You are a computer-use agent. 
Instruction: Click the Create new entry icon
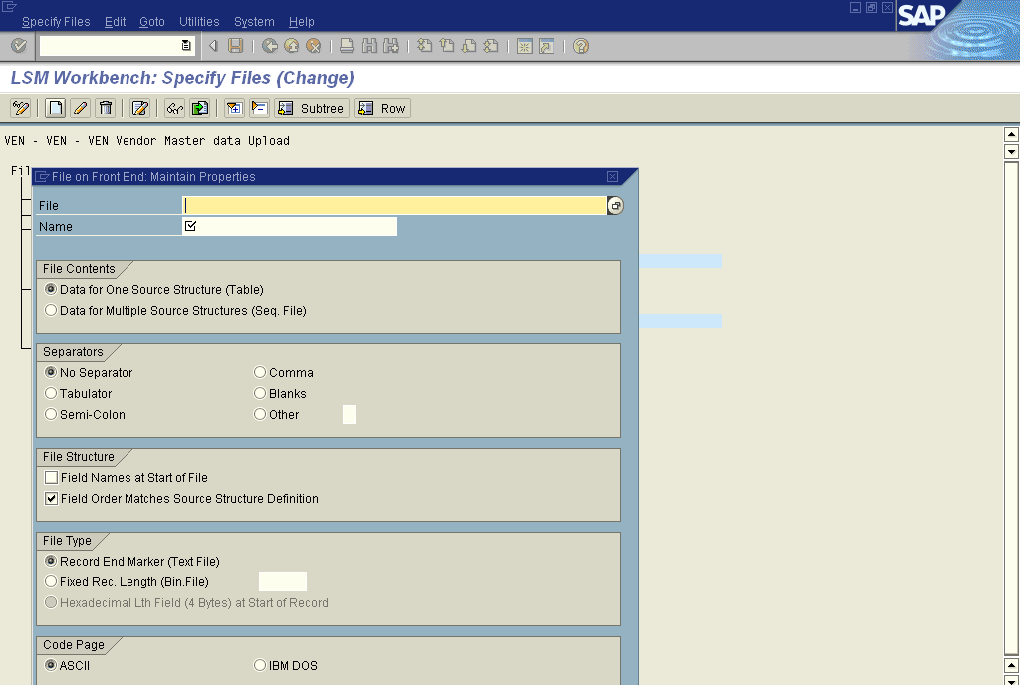tap(56, 108)
